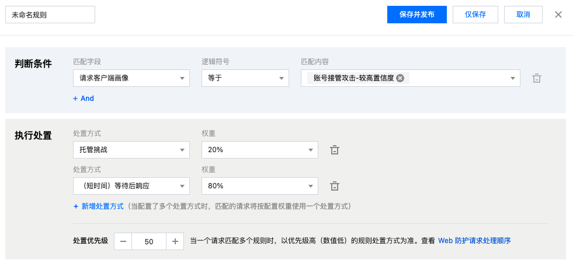This screenshot has height=267, width=573.
Task: Cancel editing with the 取消 button
Action: tap(523, 15)
